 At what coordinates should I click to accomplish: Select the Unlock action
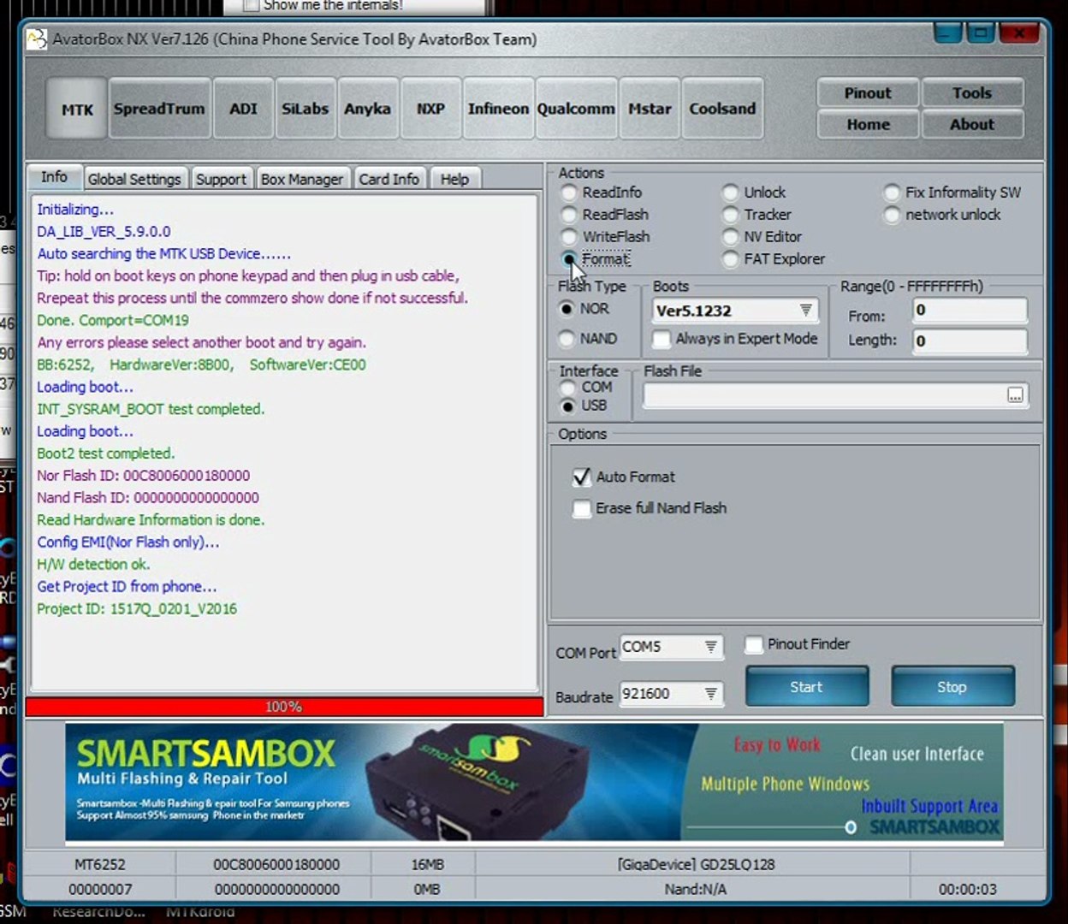[754, 192]
